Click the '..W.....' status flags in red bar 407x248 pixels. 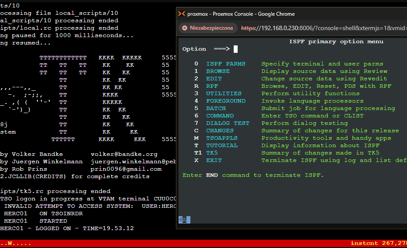[16, 243]
